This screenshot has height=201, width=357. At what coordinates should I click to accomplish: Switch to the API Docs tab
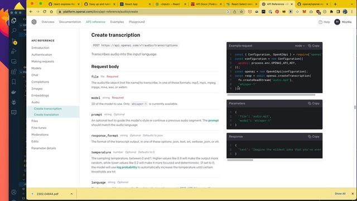click(x=206, y=4)
